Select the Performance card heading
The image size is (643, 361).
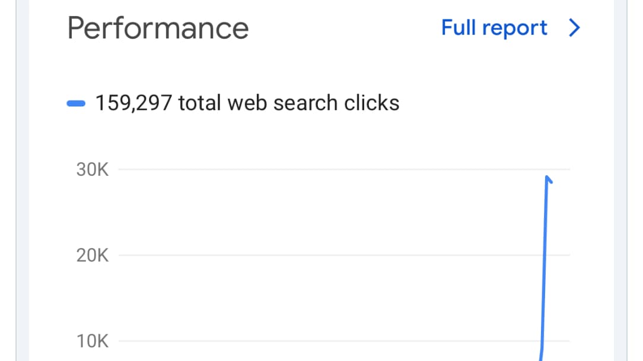pos(158,28)
